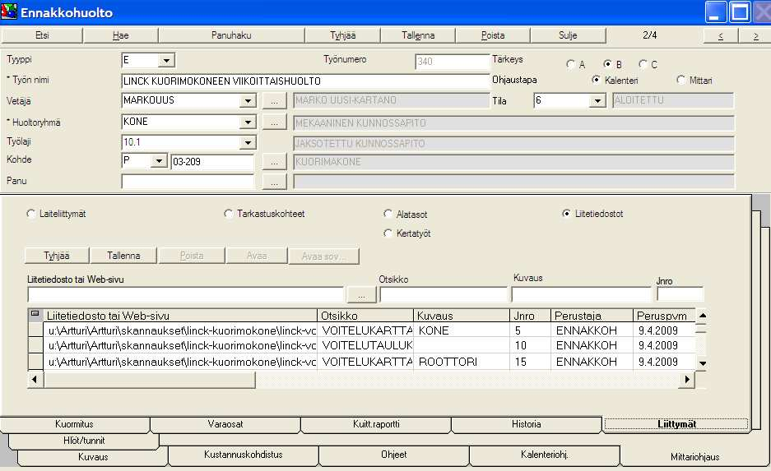771x471 pixels.
Task: Click the Etsi toolbar button
Action: (42, 35)
